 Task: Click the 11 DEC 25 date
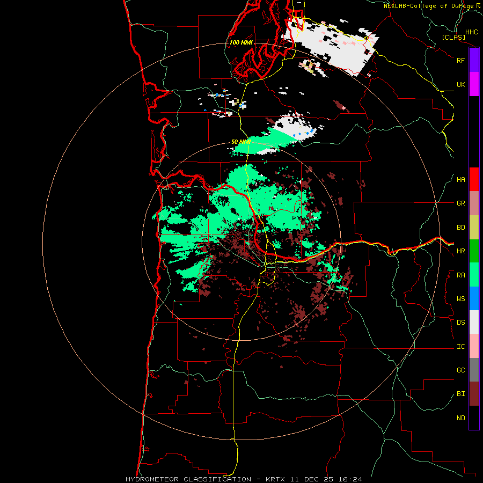313,479
